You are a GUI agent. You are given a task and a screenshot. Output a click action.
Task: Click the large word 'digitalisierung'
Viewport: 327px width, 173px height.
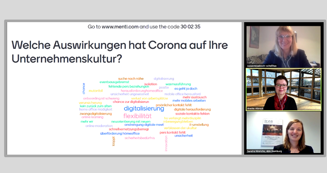click(144, 108)
